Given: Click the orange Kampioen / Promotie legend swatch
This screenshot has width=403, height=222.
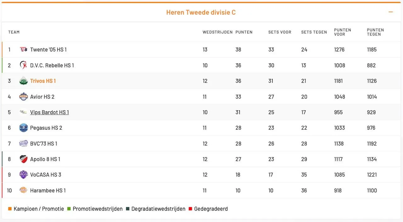Looking at the screenshot, I should (x=10, y=209).
